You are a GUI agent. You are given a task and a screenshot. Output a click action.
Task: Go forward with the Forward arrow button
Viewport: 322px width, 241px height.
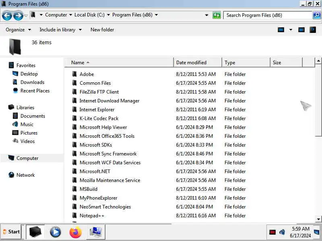(x=18, y=16)
